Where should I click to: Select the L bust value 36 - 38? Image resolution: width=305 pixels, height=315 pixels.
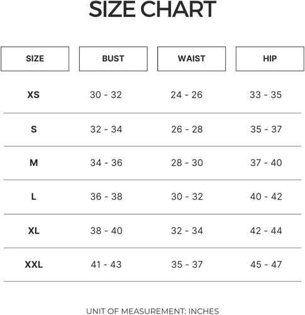click(106, 197)
